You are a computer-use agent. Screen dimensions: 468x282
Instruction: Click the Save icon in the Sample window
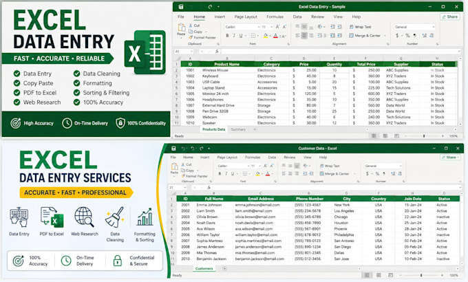181,7
